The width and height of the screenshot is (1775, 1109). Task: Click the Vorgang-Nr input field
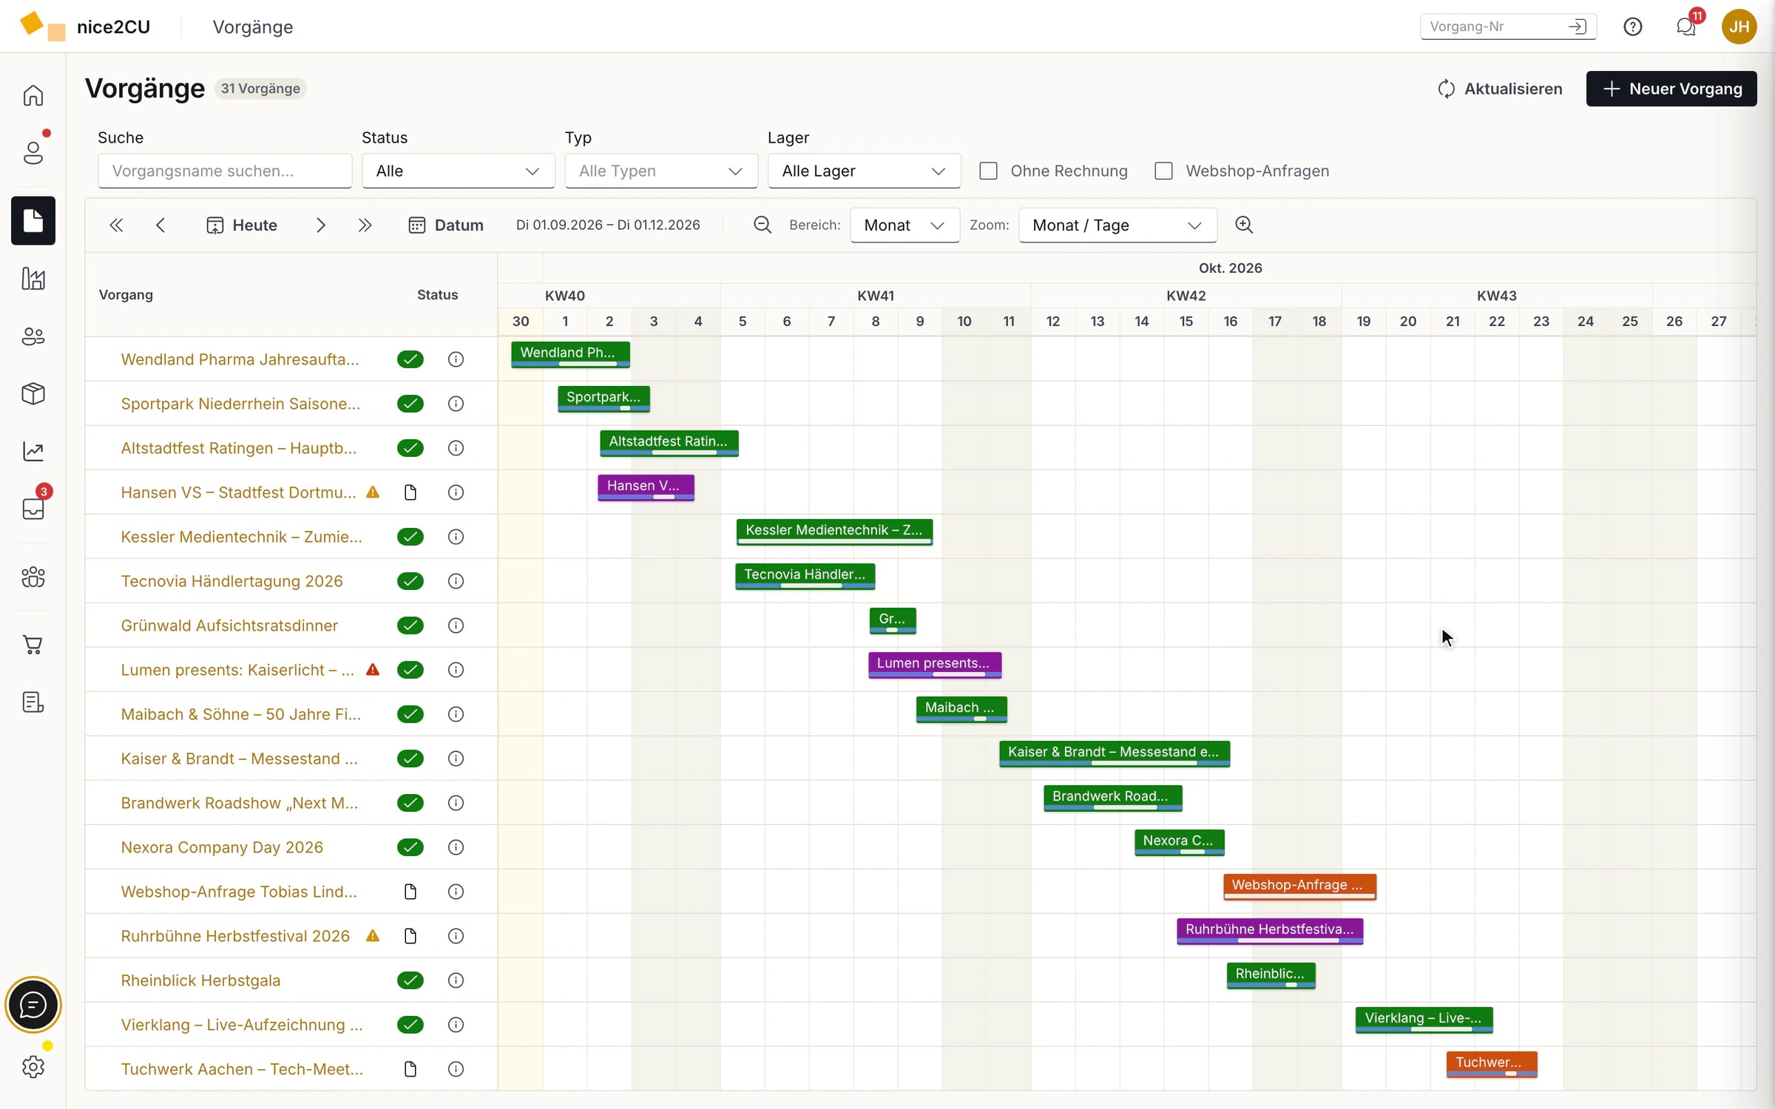1494,27
